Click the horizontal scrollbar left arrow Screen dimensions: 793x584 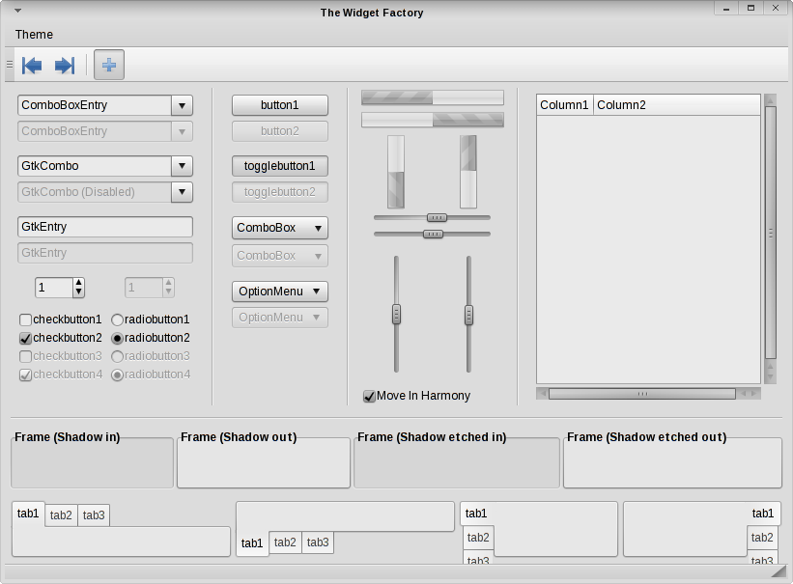[x=543, y=394]
